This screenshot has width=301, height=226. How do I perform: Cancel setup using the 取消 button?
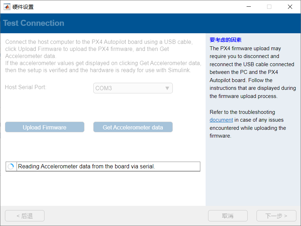[228, 216]
